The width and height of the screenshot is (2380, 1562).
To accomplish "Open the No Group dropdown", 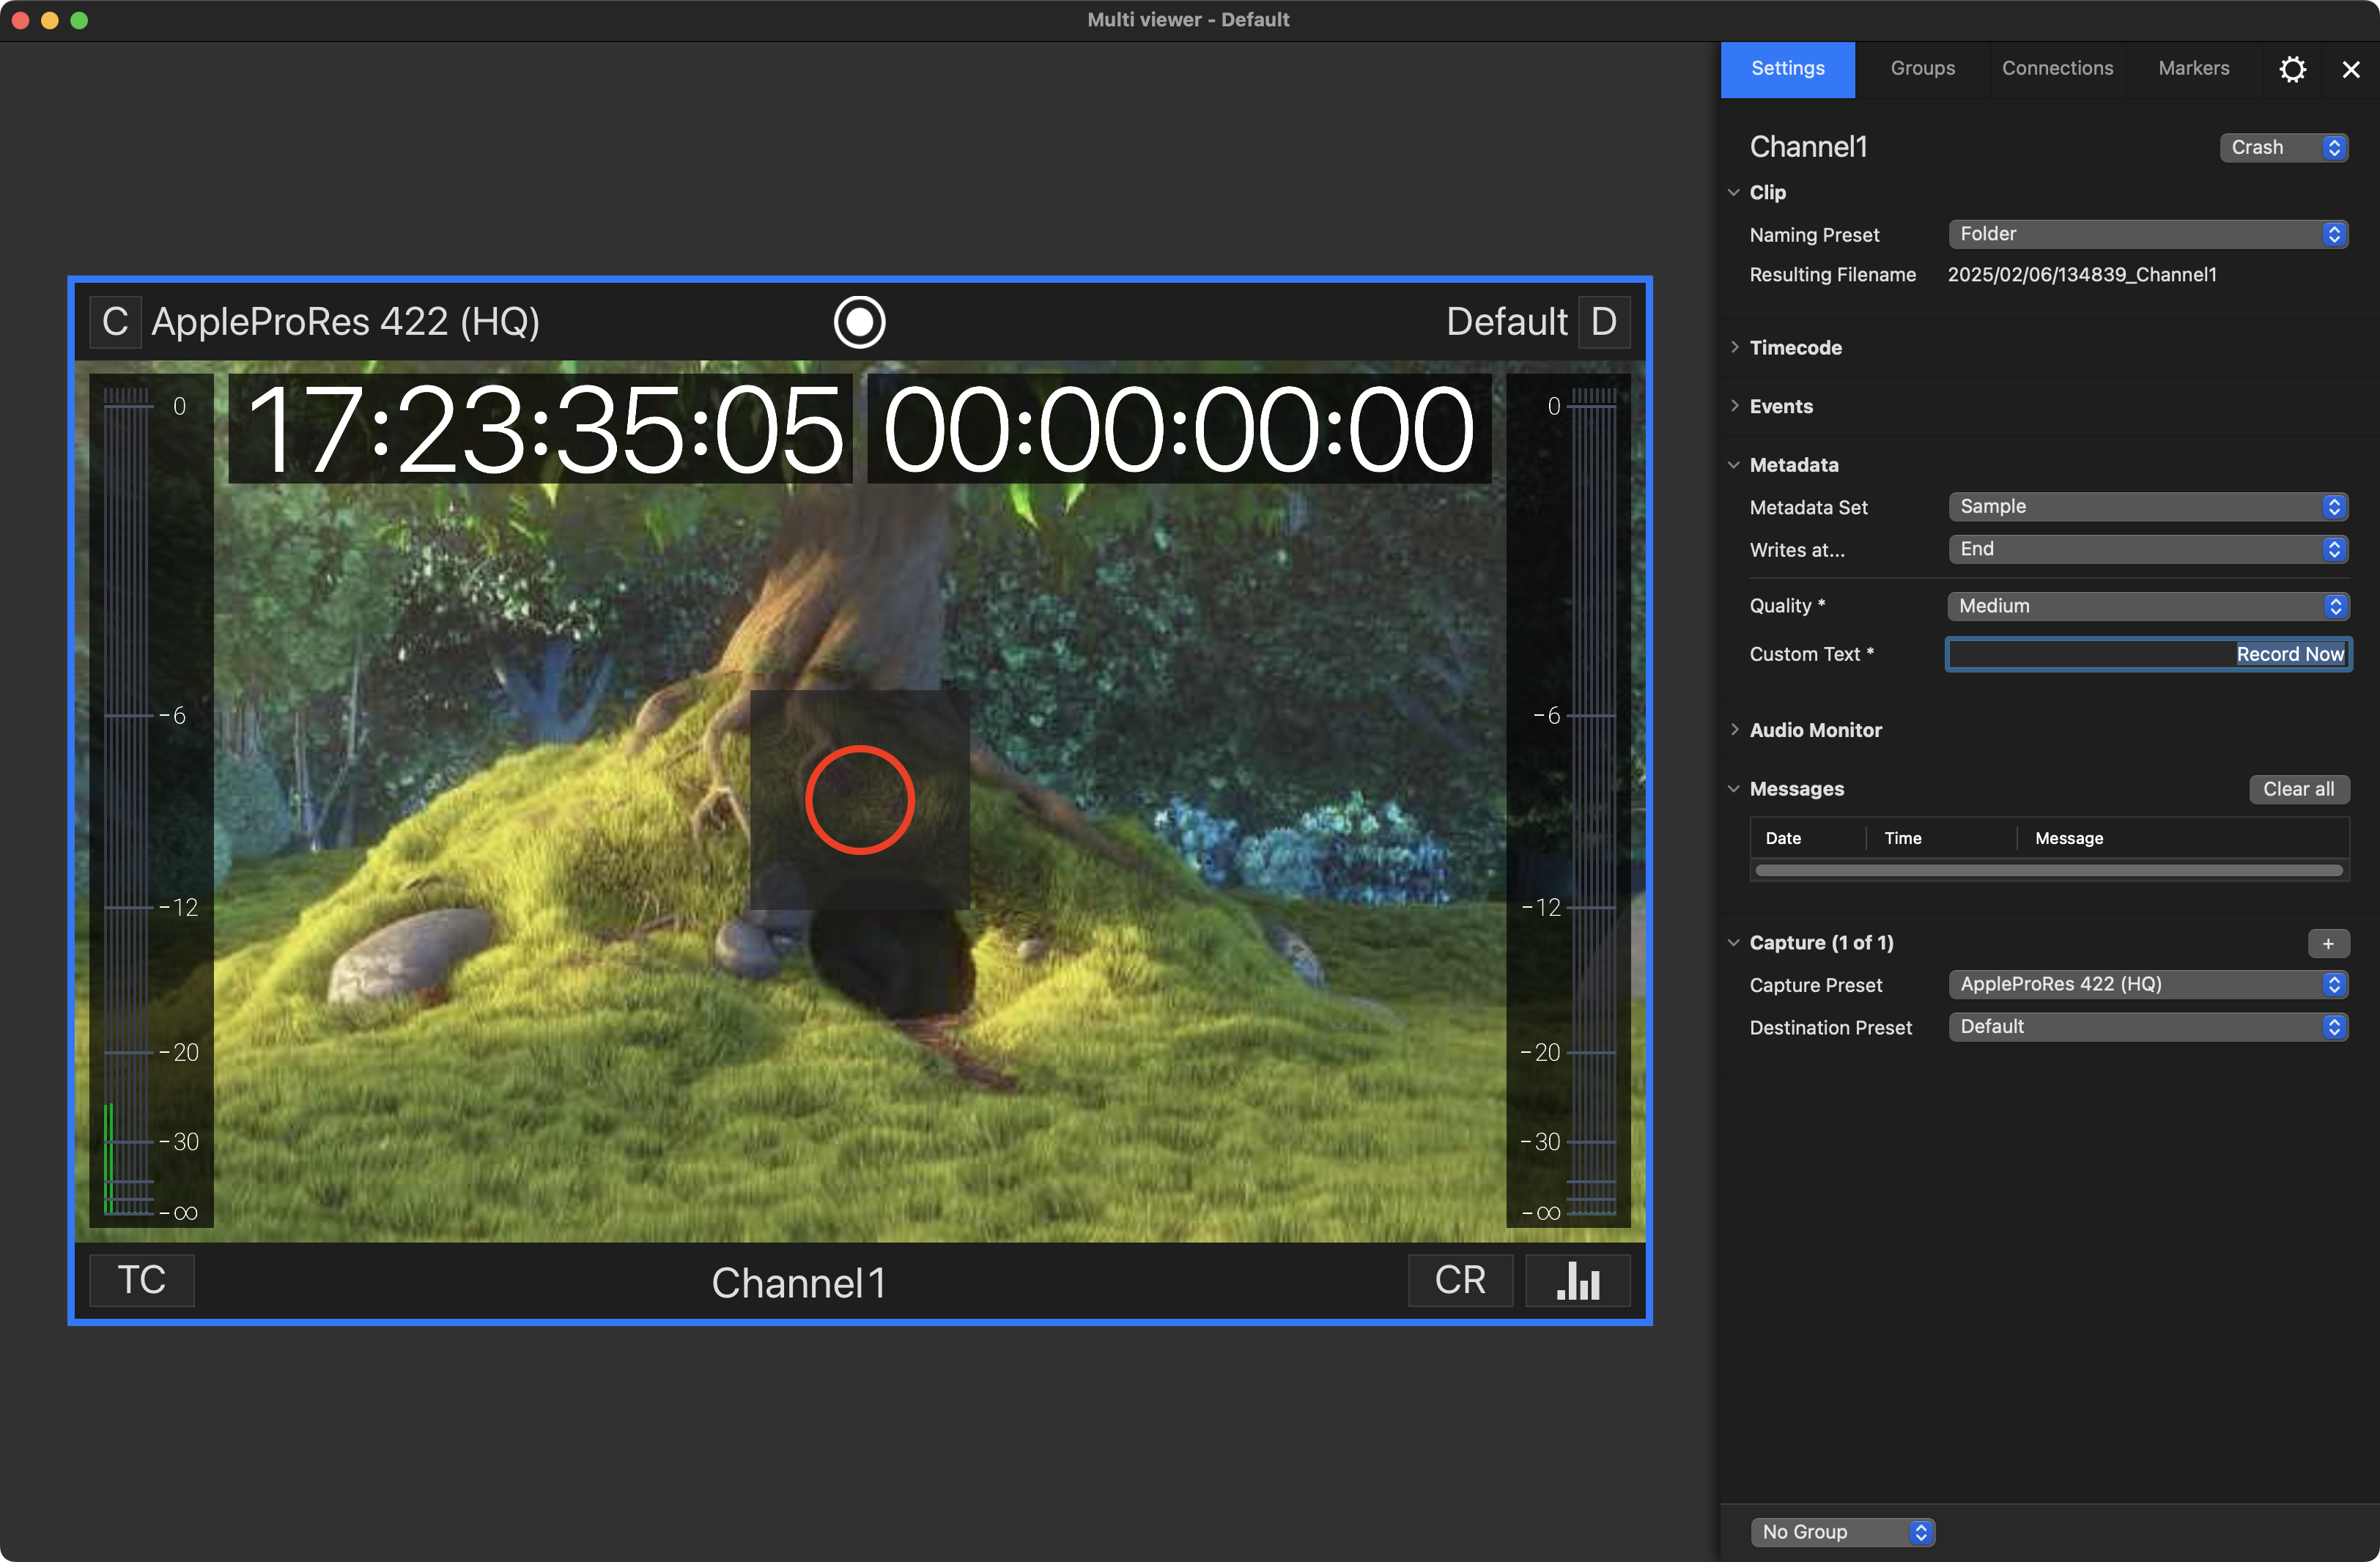I will (x=1843, y=1532).
